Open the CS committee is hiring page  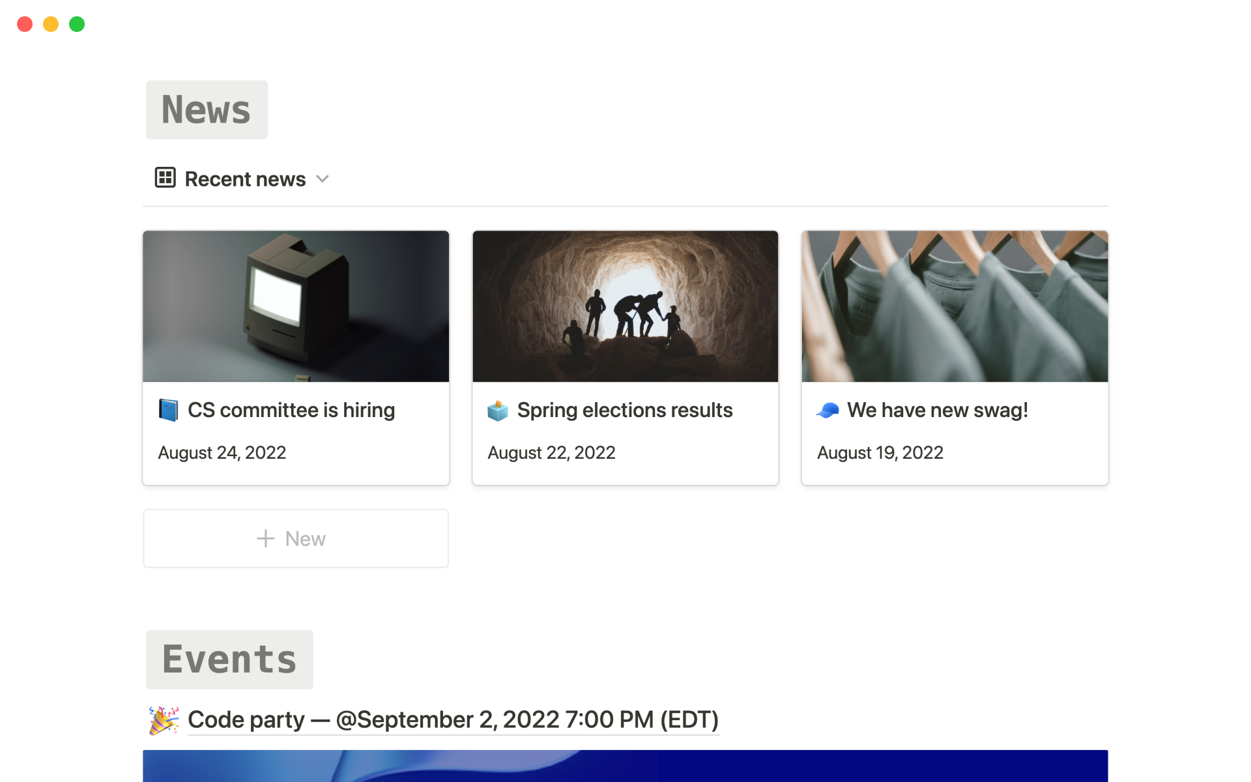(291, 410)
